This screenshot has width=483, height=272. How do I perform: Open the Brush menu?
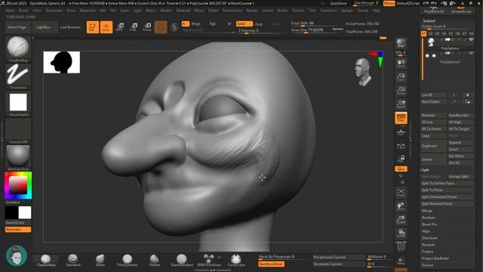tap(23, 11)
